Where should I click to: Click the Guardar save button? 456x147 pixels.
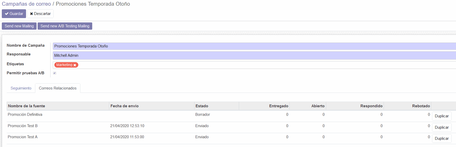(14, 14)
